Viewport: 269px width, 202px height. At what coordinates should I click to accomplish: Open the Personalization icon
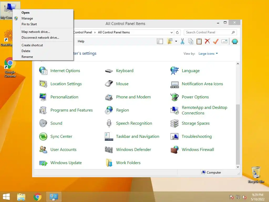click(x=43, y=97)
